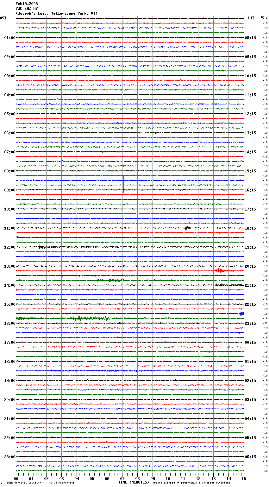Viewport: 269px width, 487px height.
Task: Click the 14:00 MST hour label
Action: [10, 285]
